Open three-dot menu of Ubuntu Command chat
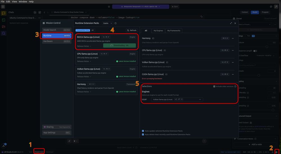Viewport: 281px width, 154px height. pos(39,18)
